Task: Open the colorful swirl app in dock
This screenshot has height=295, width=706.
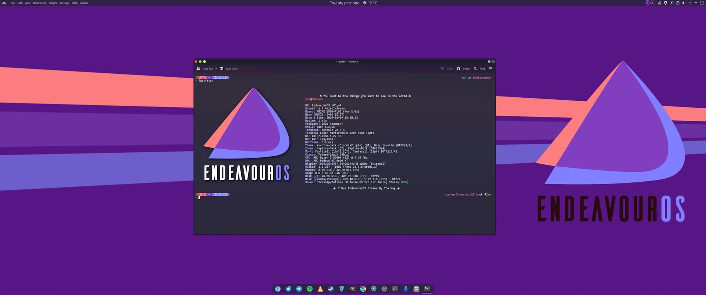Action: [363, 289]
